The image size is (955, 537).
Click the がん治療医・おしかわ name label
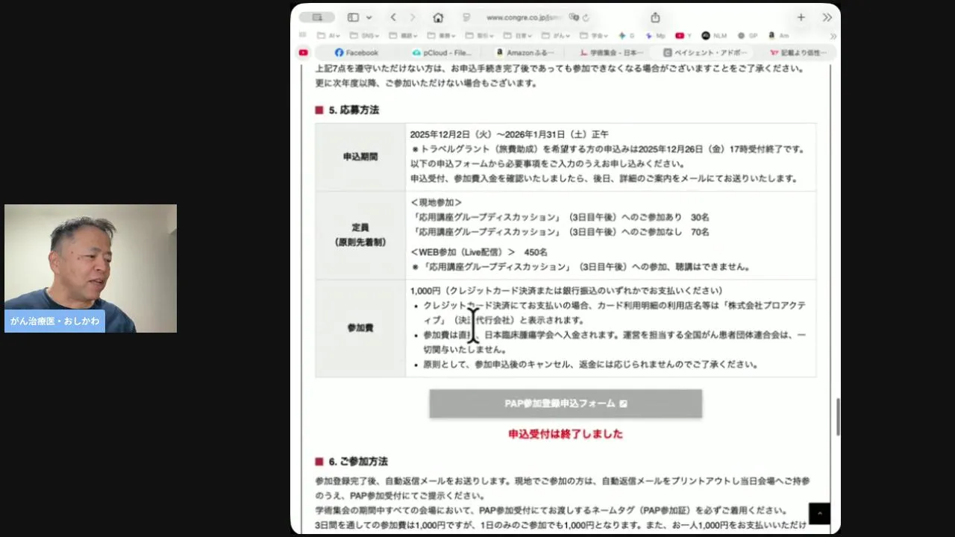click(54, 321)
